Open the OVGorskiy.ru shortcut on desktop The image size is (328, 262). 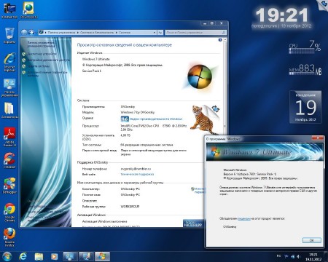tap(28, 11)
